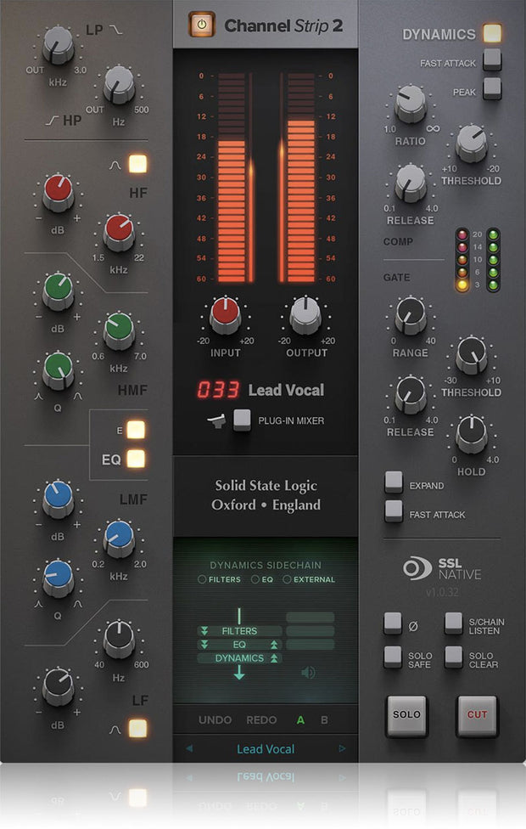This screenshot has height=829, width=526.
Task: Click the red CUT button
Action: point(477,715)
